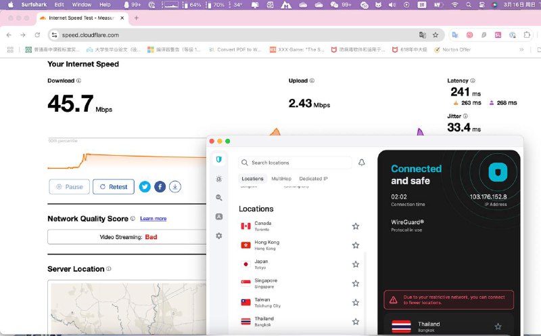Bookmark this page with star icon

(x=436, y=35)
